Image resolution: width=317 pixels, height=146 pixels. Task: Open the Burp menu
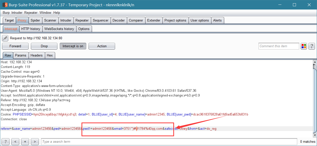[6, 12]
